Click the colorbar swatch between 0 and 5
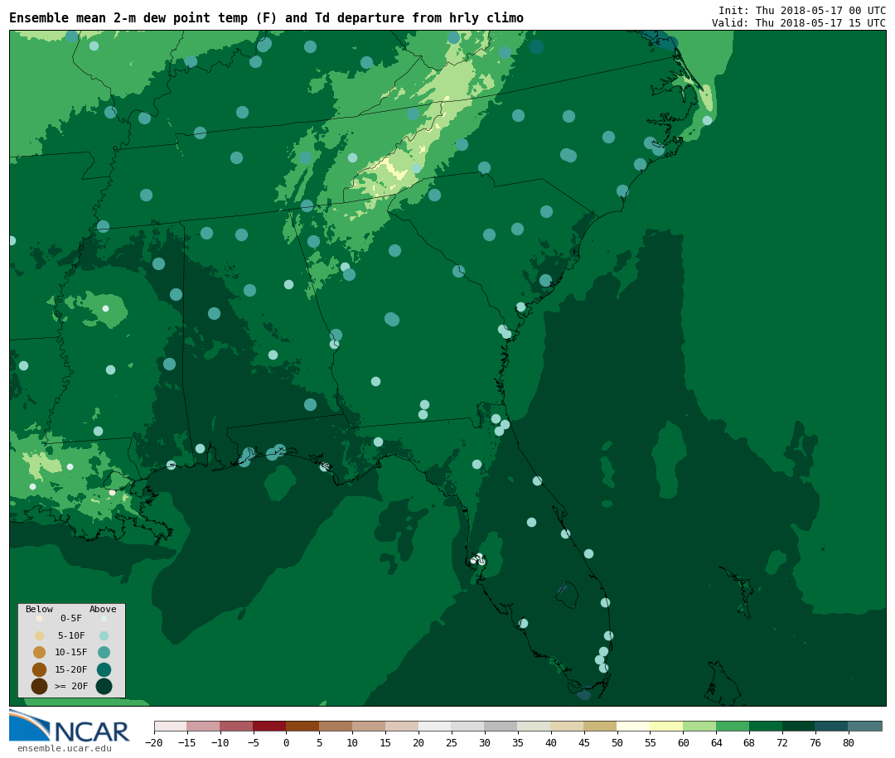Screen dimensions: 895x758 [302, 726]
